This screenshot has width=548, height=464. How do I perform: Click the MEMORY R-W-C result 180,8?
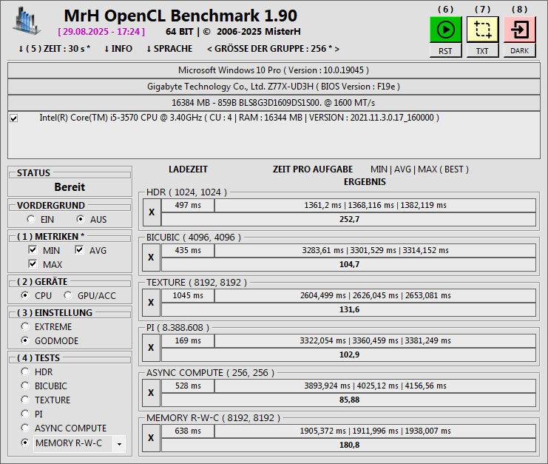click(349, 445)
